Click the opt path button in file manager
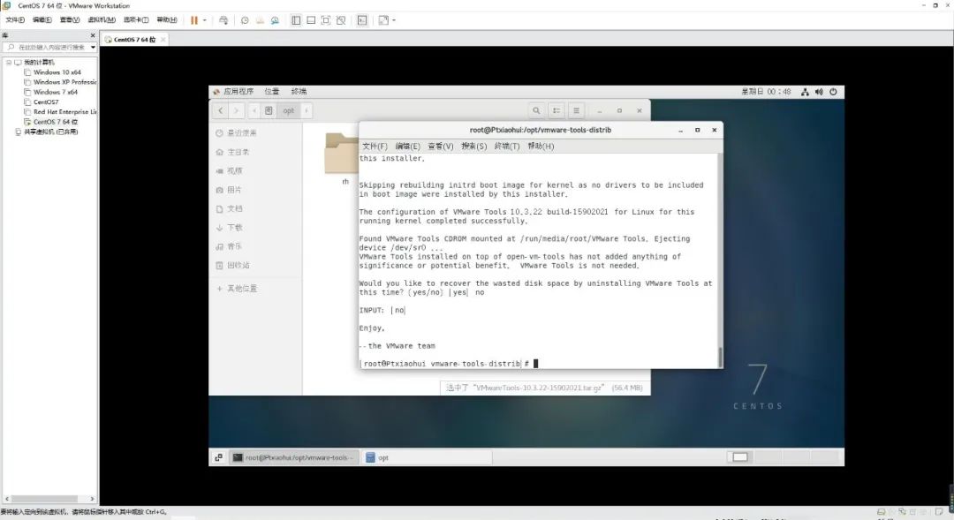The width and height of the screenshot is (954, 520). pos(288,110)
